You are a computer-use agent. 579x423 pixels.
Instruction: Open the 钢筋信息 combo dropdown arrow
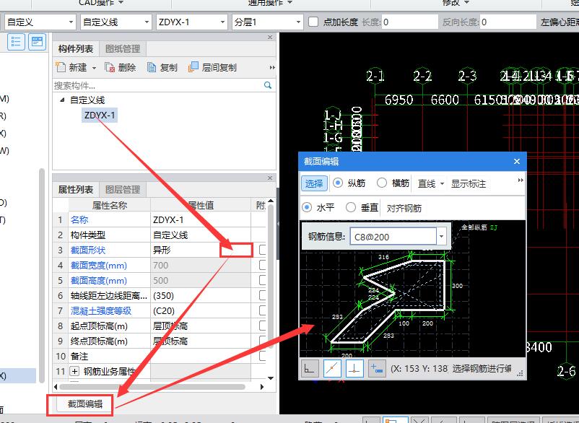click(x=441, y=237)
